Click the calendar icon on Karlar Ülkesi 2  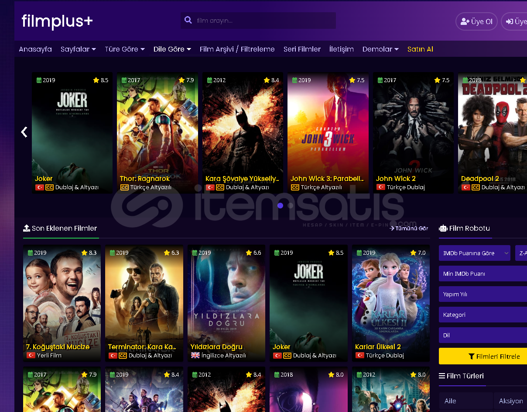[360, 253]
